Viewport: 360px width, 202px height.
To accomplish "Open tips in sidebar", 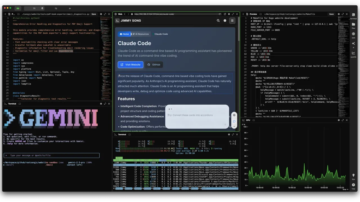I will point(353,176).
